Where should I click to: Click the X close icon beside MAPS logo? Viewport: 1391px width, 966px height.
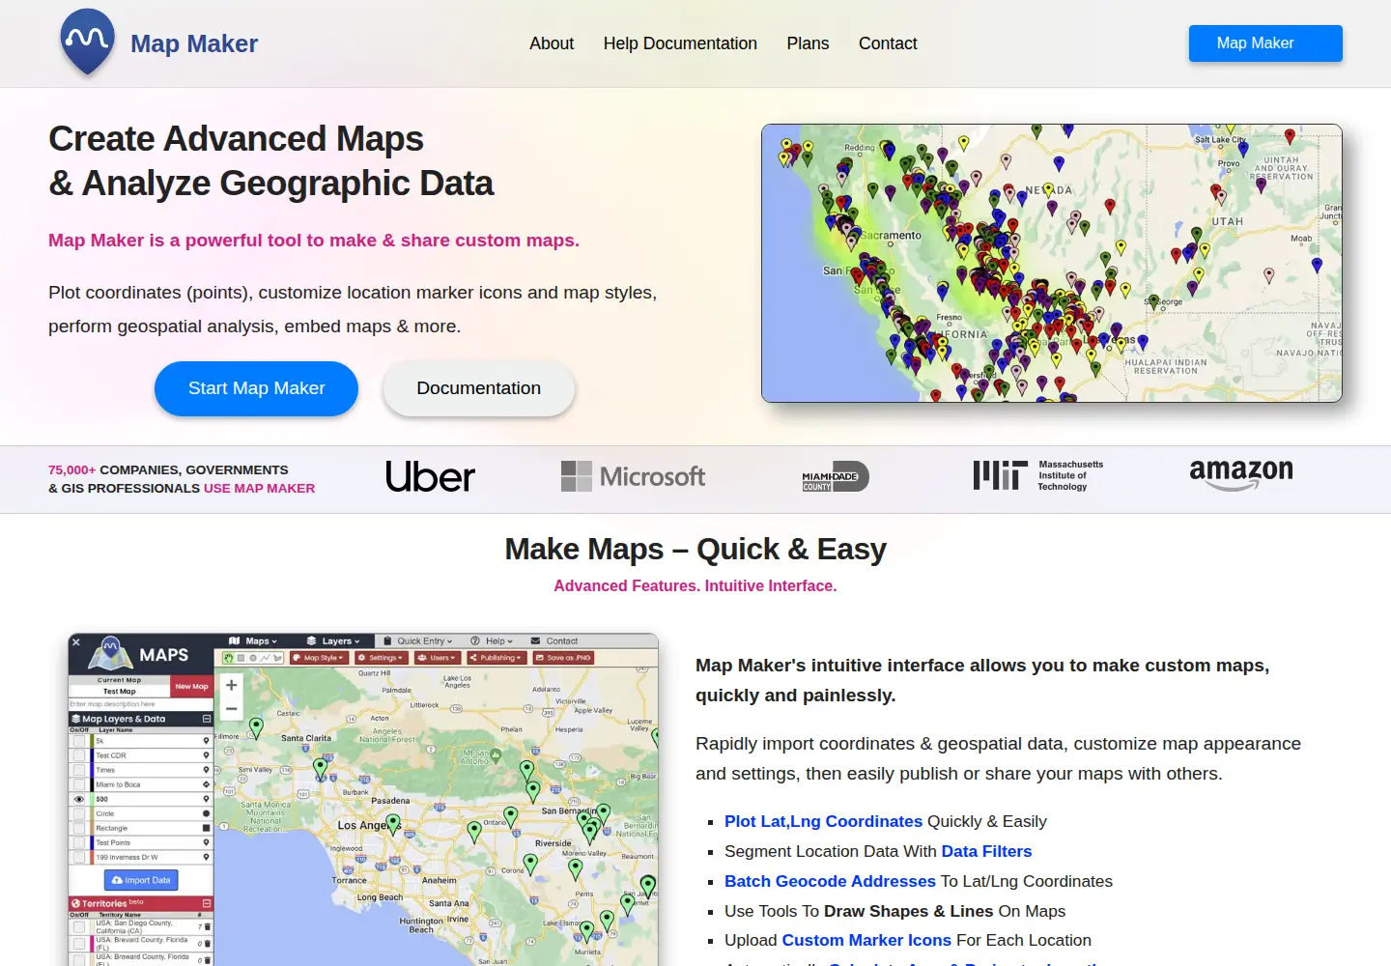click(x=76, y=641)
